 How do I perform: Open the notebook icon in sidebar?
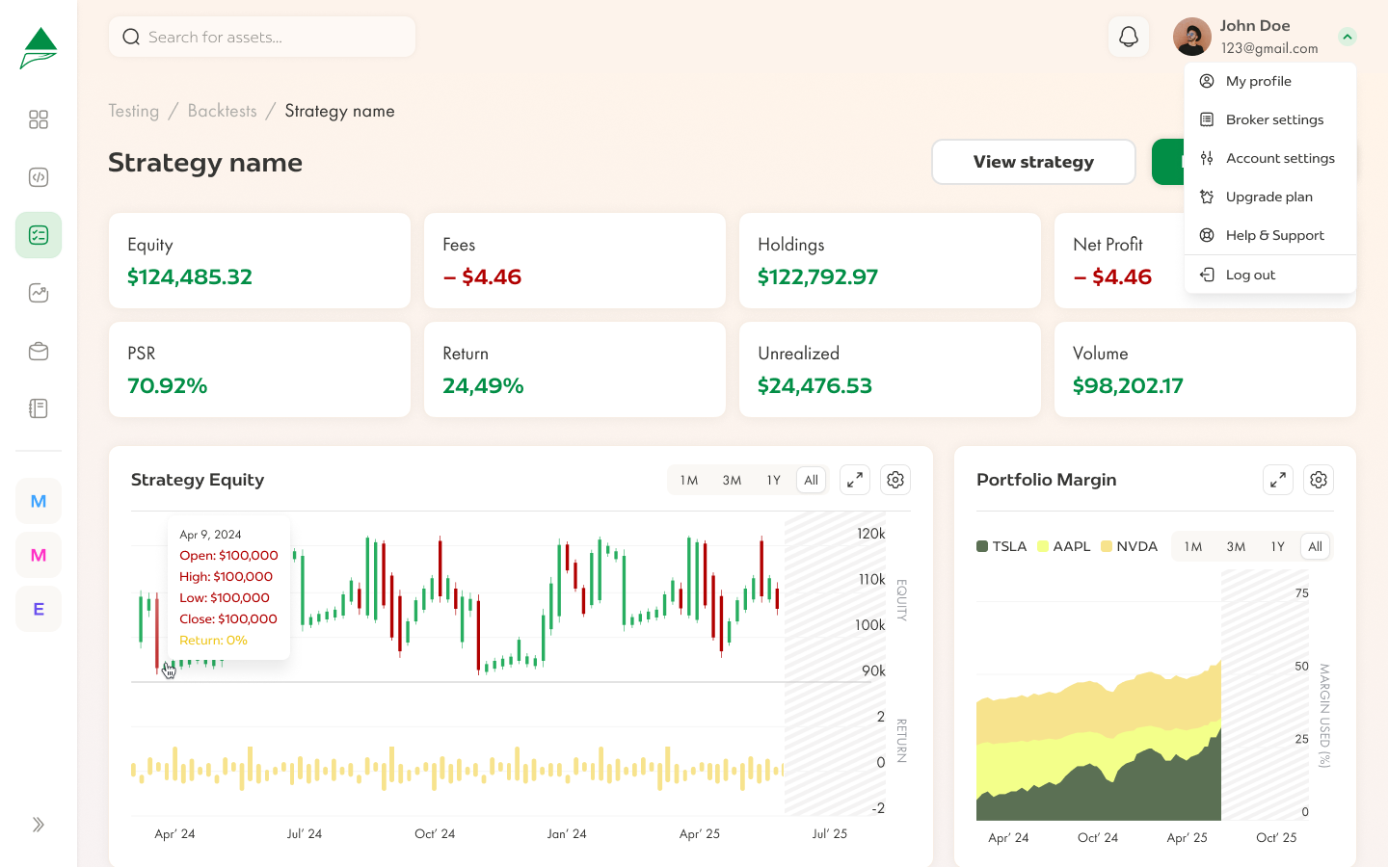pos(39,408)
